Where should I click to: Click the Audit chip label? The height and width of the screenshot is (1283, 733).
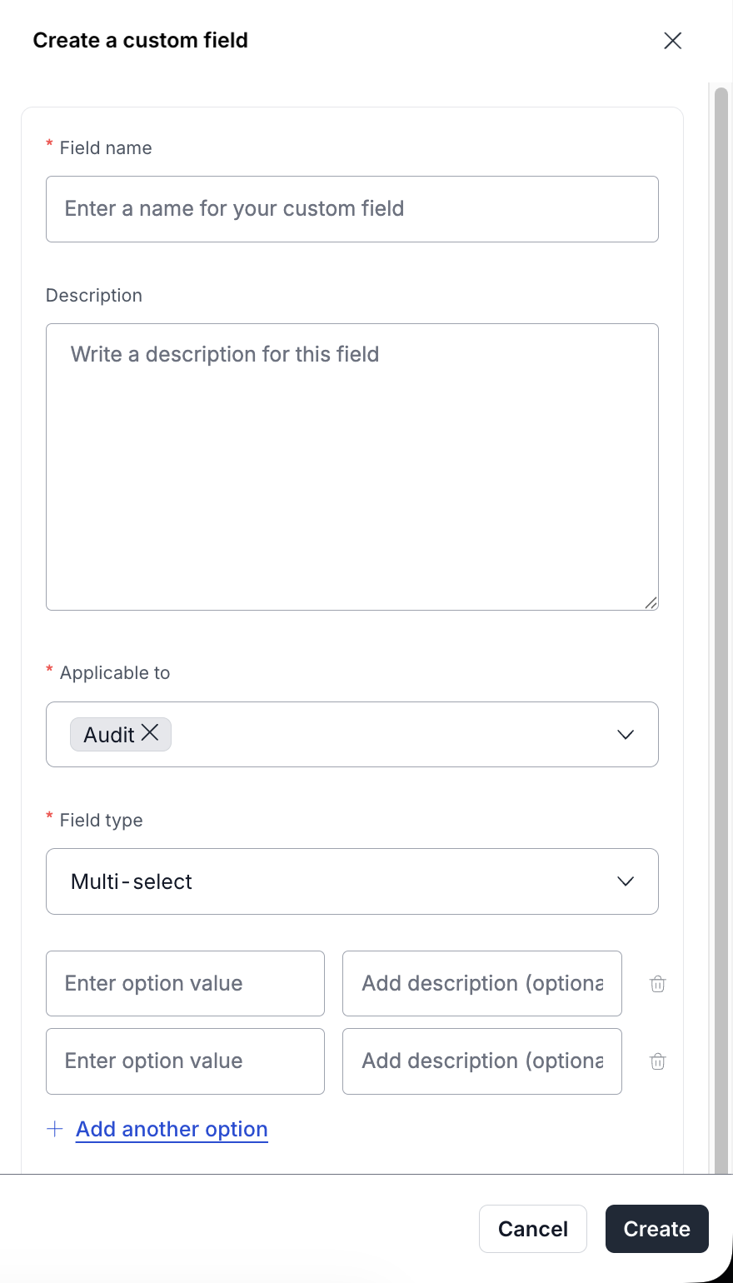[108, 735]
